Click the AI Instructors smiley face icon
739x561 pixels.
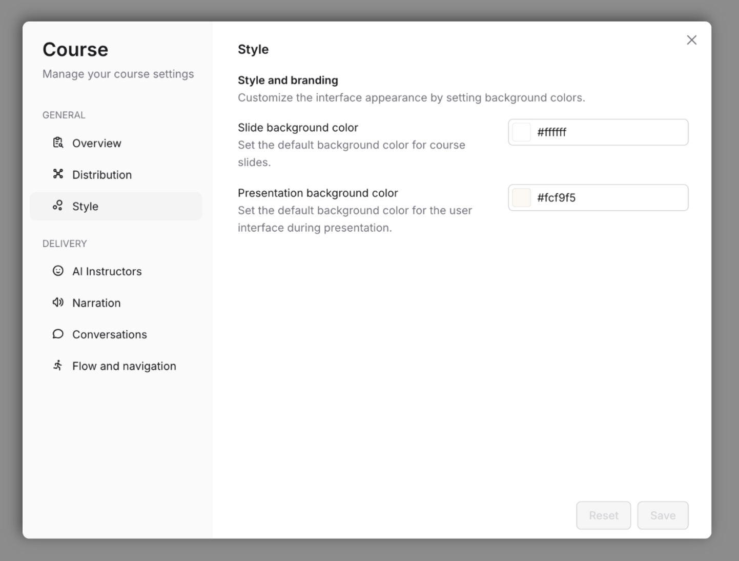[x=58, y=271]
